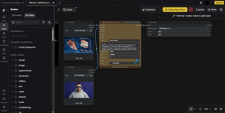Click Show advanced inputs link

[120, 67]
